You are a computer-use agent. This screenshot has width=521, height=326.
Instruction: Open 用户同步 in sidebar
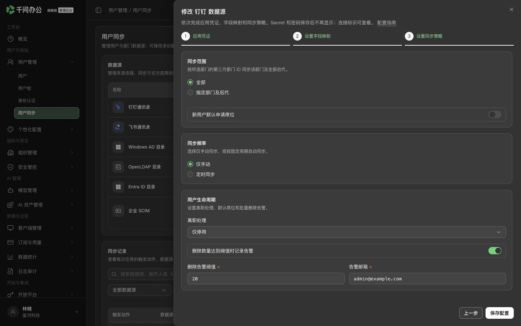pyautogui.click(x=47, y=113)
